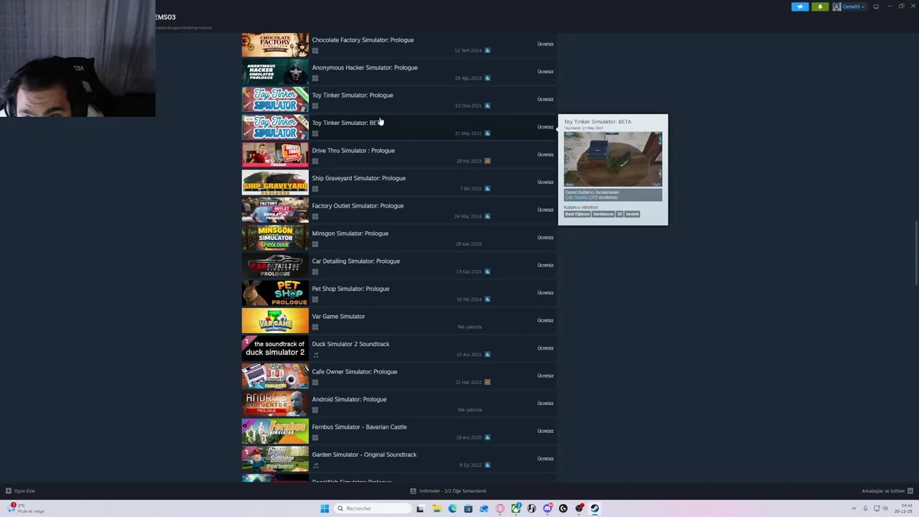
Task: Click Garden Simulator soundtrack thumbnail
Action: click(275, 460)
